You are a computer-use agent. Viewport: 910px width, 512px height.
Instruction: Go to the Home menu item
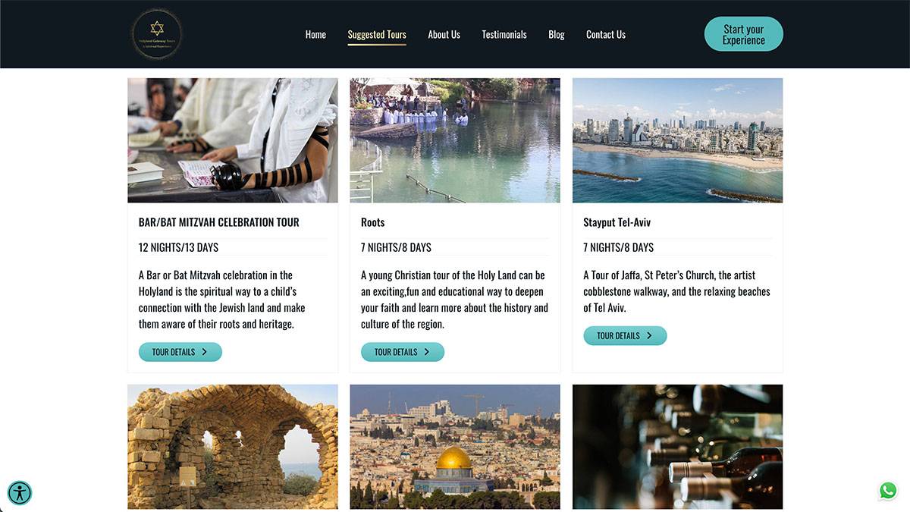click(x=315, y=34)
